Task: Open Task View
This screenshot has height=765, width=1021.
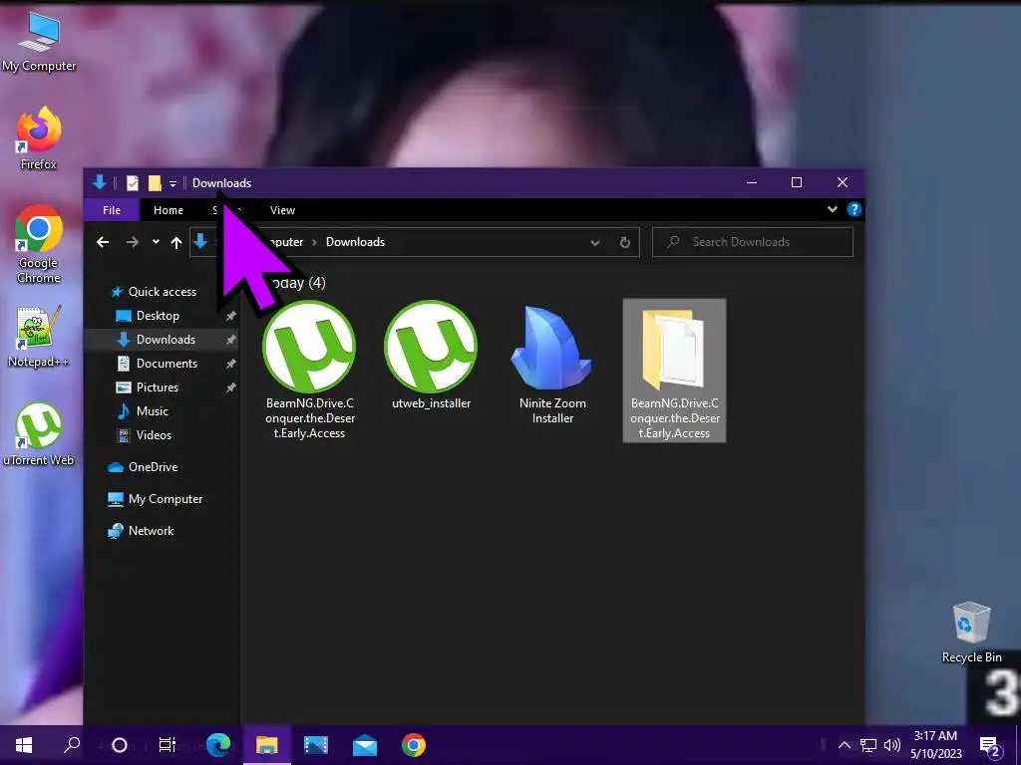Action: click(168, 745)
